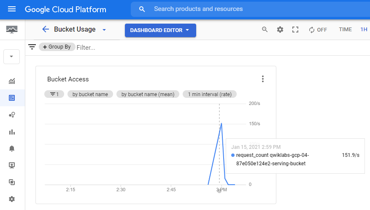Click the '1 min interval (rate)' chip
The width and height of the screenshot is (370, 210).
pos(210,94)
